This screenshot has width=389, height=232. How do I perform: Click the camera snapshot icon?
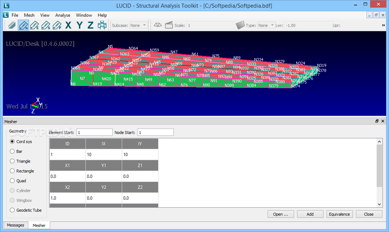coord(102,25)
